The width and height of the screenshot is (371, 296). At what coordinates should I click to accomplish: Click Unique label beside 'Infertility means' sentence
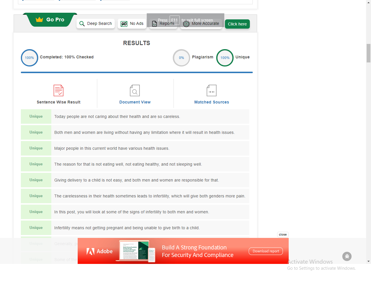36,228
